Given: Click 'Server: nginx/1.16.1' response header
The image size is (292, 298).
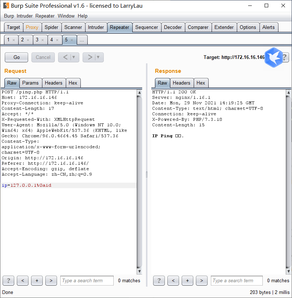Looking at the screenshot, I should point(181,97).
